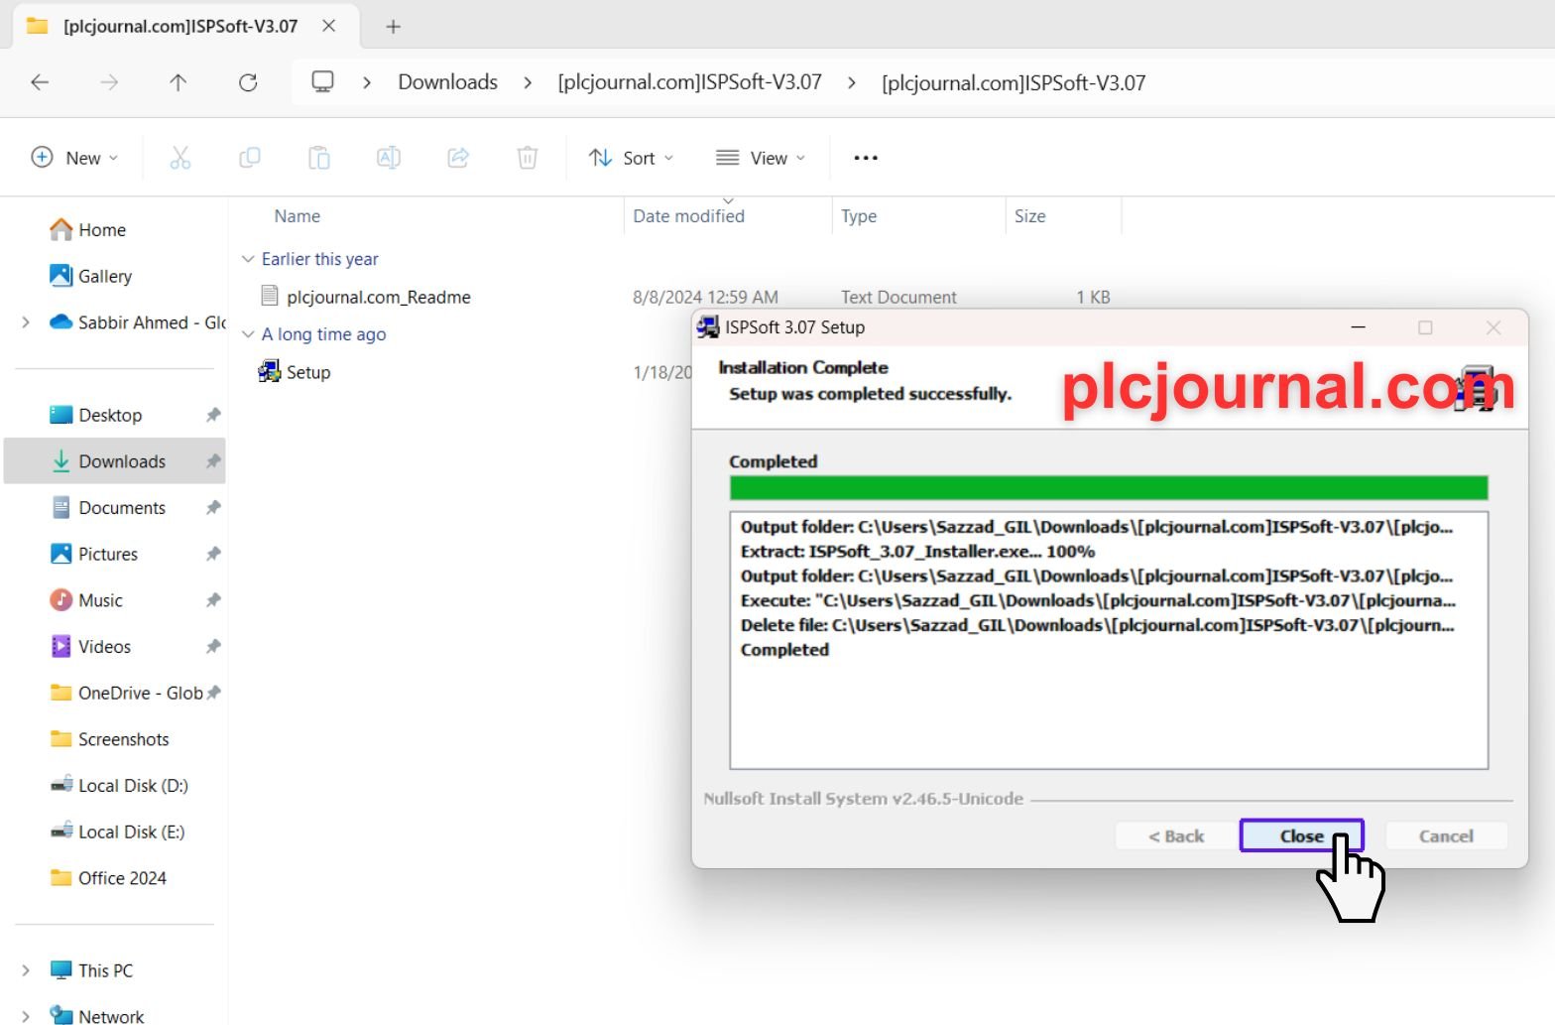This screenshot has width=1555, height=1025.
Task: Click the Paste clipboard icon
Action: pyautogui.click(x=318, y=157)
